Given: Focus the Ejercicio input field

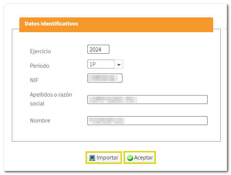Looking at the screenshot, I should click(98, 49).
